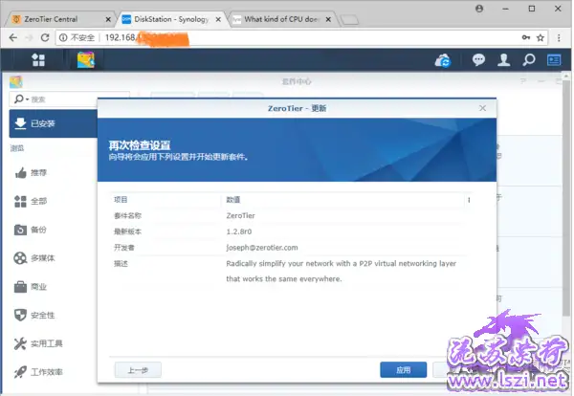
Task: Open Package Center icon in DSM taskbar
Action: [x=86, y=59]
